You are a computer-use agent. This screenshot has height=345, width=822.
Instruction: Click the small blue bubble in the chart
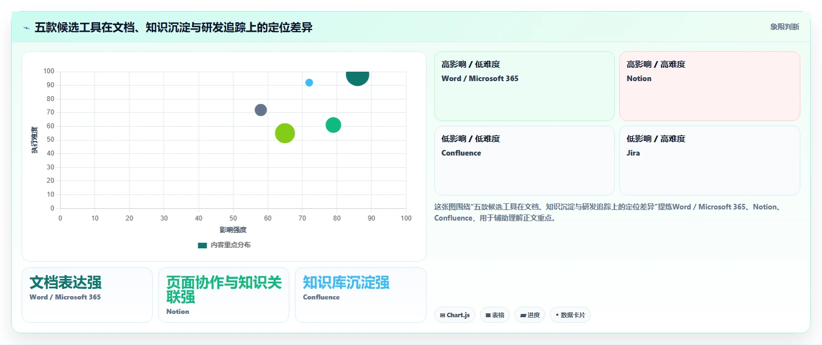tap(309, 83)
